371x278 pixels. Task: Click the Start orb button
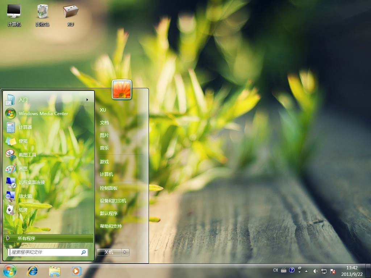[x=10, y=270]
